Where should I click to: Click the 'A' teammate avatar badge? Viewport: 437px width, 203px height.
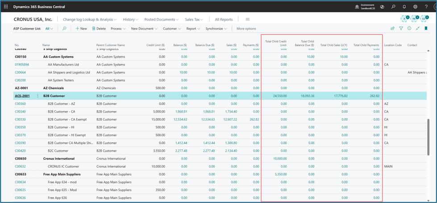pos(405,18)
